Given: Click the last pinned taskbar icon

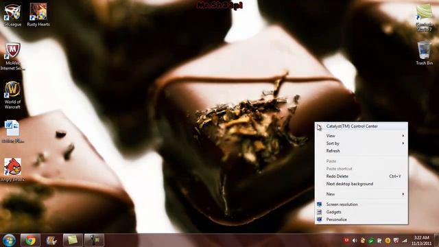Looking at the screenshot, I should pyautogui.click(x=95, y=240).
